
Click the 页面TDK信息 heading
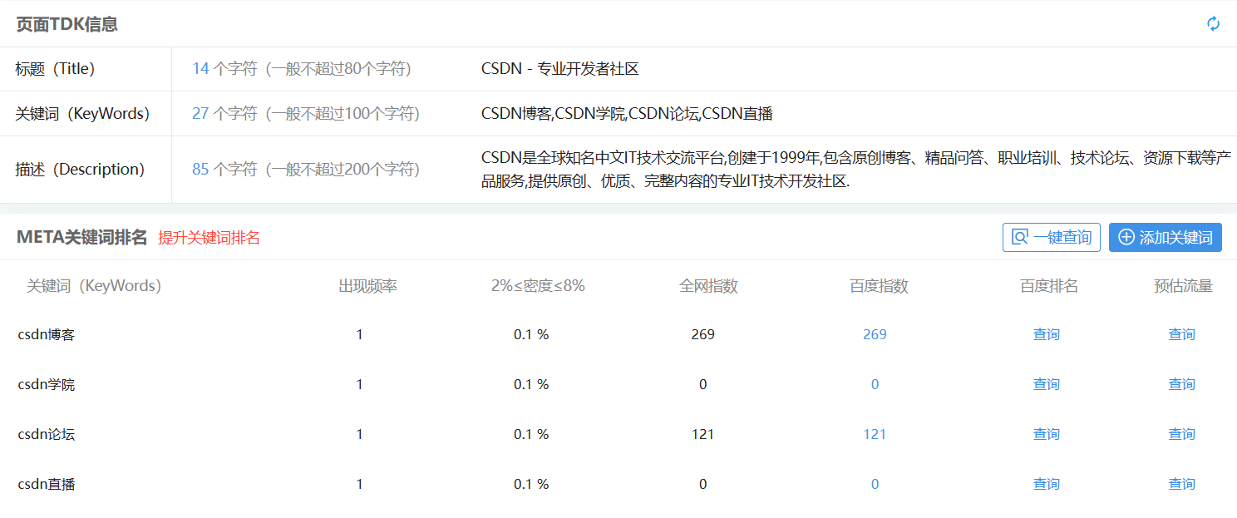pos(67,24)
